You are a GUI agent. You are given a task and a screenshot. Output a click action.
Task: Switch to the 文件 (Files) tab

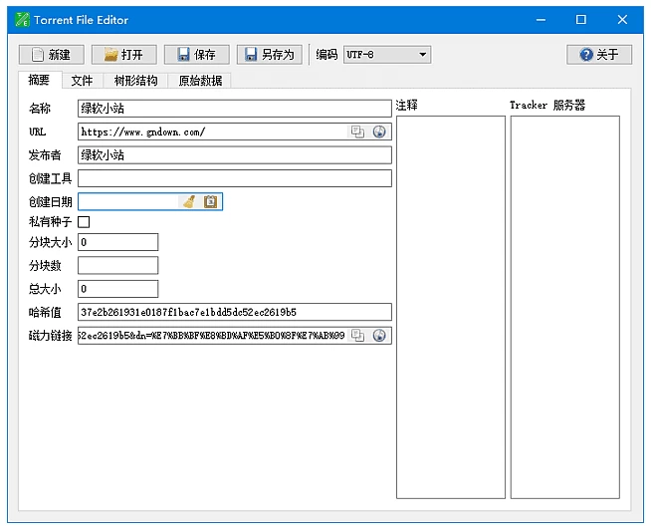click(x=82, y=81)
